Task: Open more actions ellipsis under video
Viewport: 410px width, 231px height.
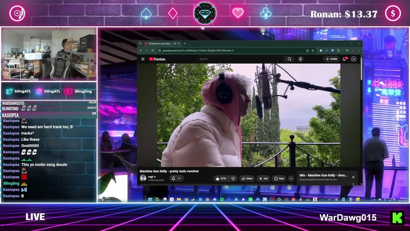Action: click(x=291, y=178)
